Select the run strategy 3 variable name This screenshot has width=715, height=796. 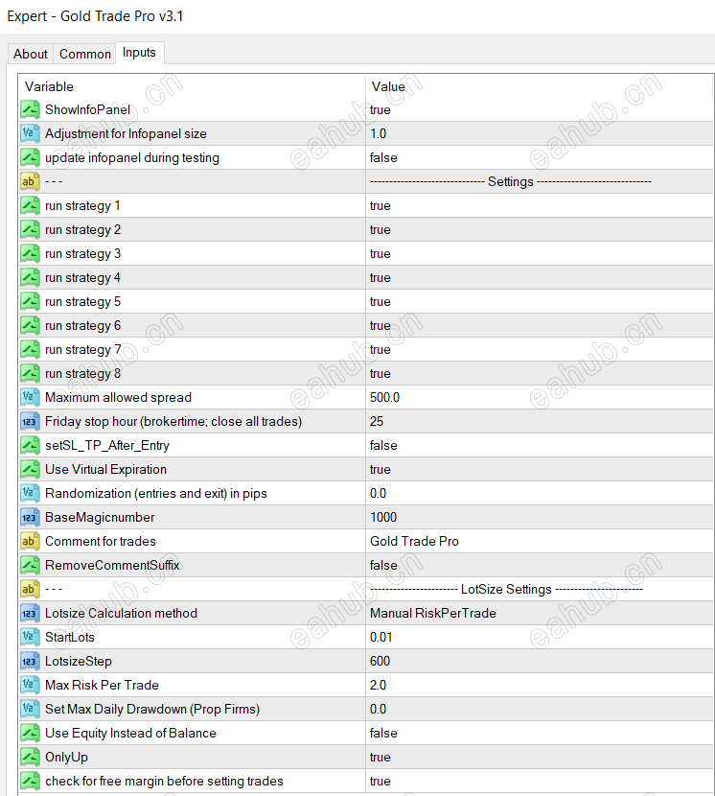82,254
